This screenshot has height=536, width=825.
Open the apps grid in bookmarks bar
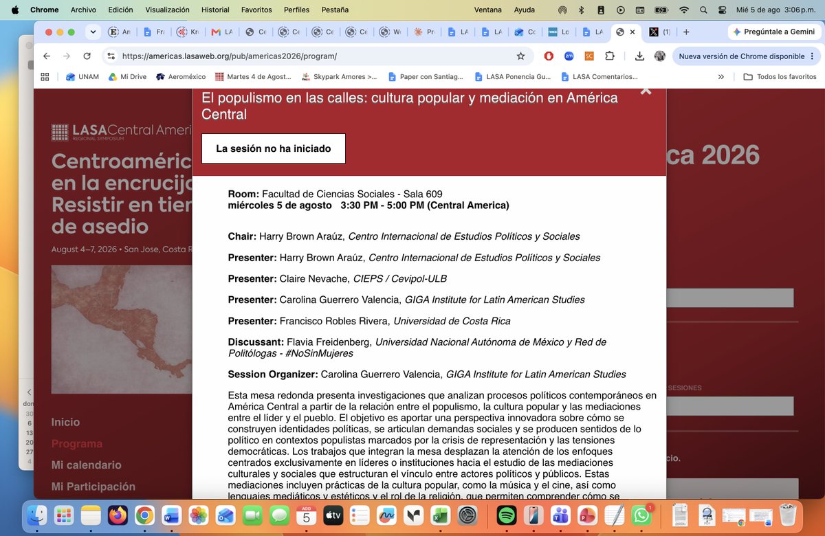(45, 77)
